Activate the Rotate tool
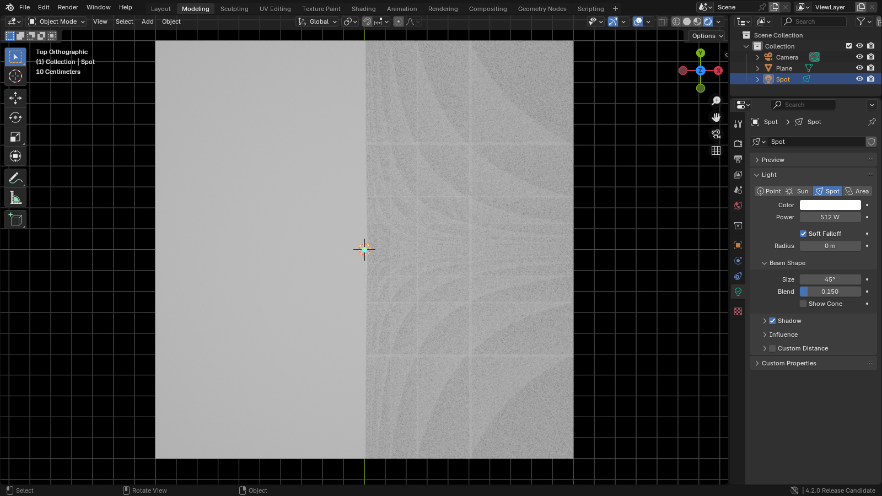Image resolution: width=882 pixels, height=496 pixels. point(15,117)
